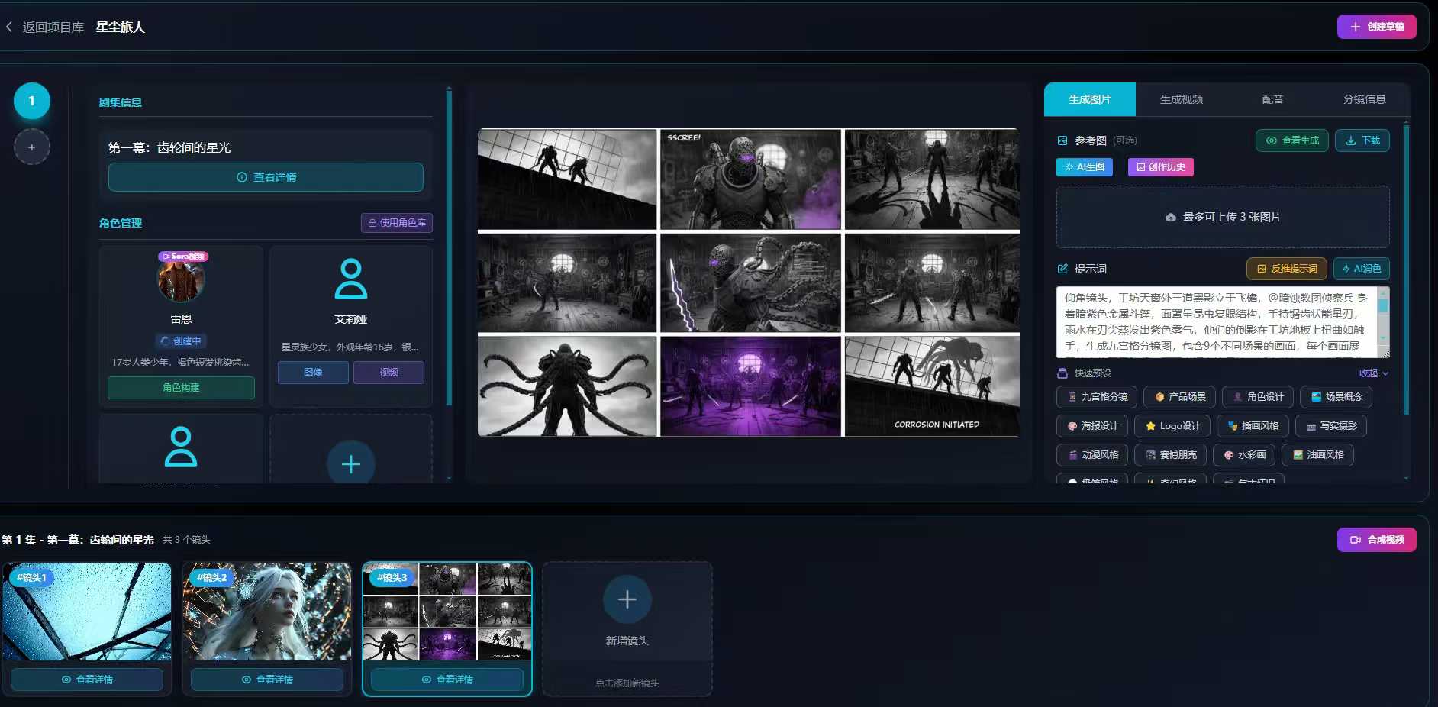Click the third character's placeholder avatar icon
Screen dimensions: 1438x707
pos(181,447)
